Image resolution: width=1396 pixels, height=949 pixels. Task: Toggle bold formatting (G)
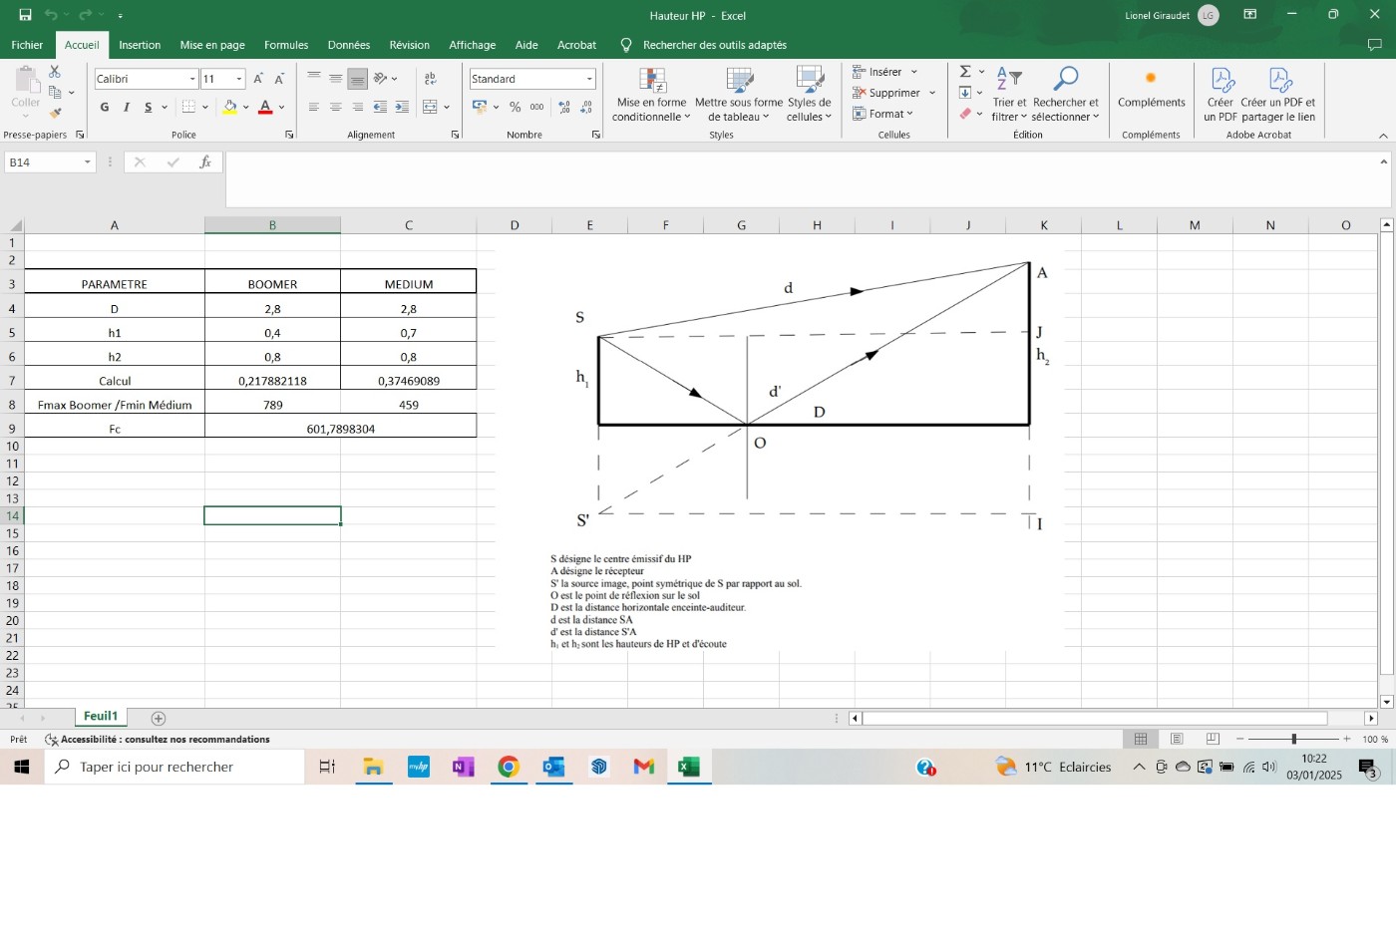coord(105,108)
